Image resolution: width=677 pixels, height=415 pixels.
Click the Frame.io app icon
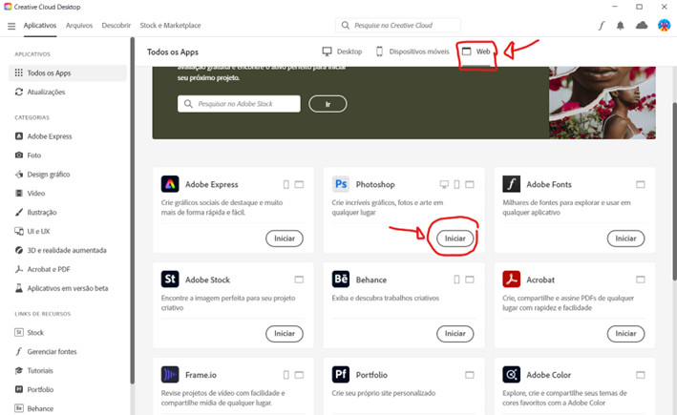[x=170, y=374]
